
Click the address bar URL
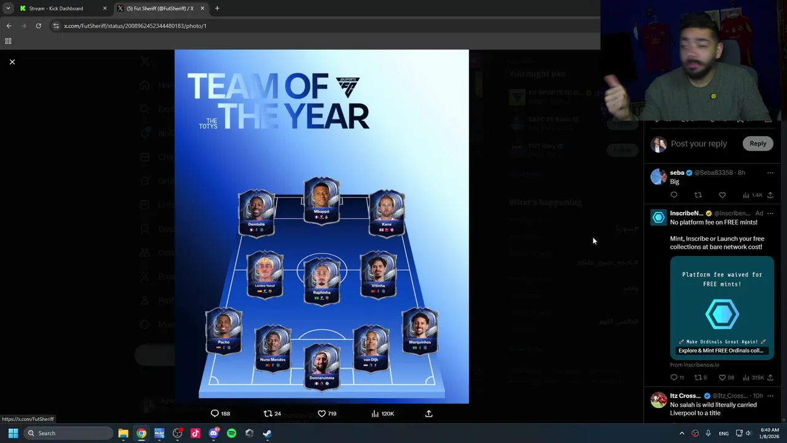[135, 26]
